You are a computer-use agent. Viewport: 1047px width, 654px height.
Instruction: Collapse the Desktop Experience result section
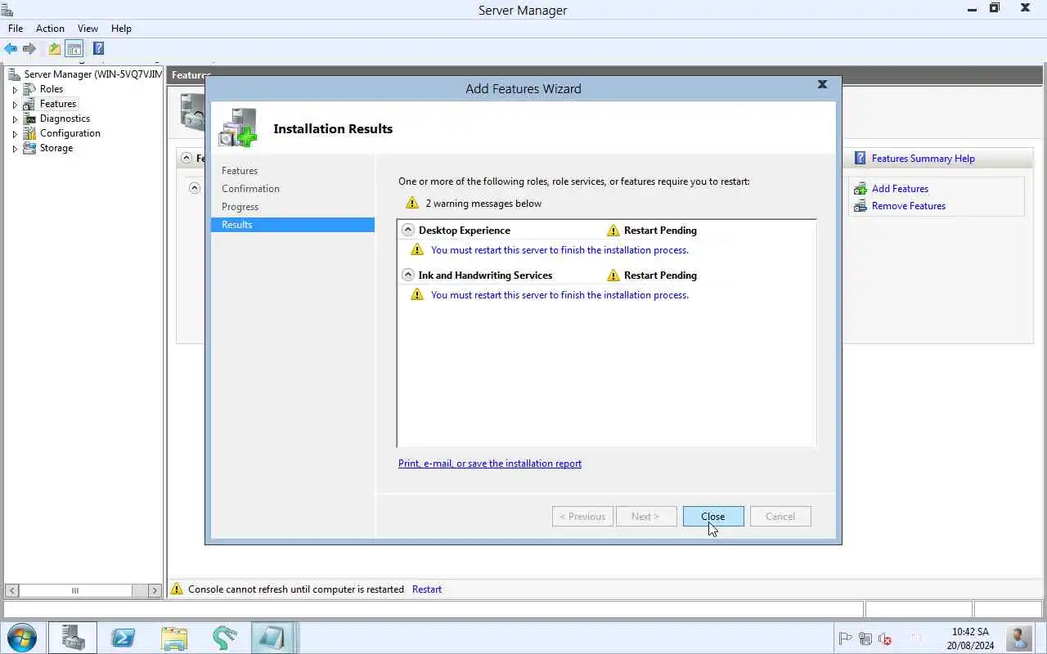(408, 231)
